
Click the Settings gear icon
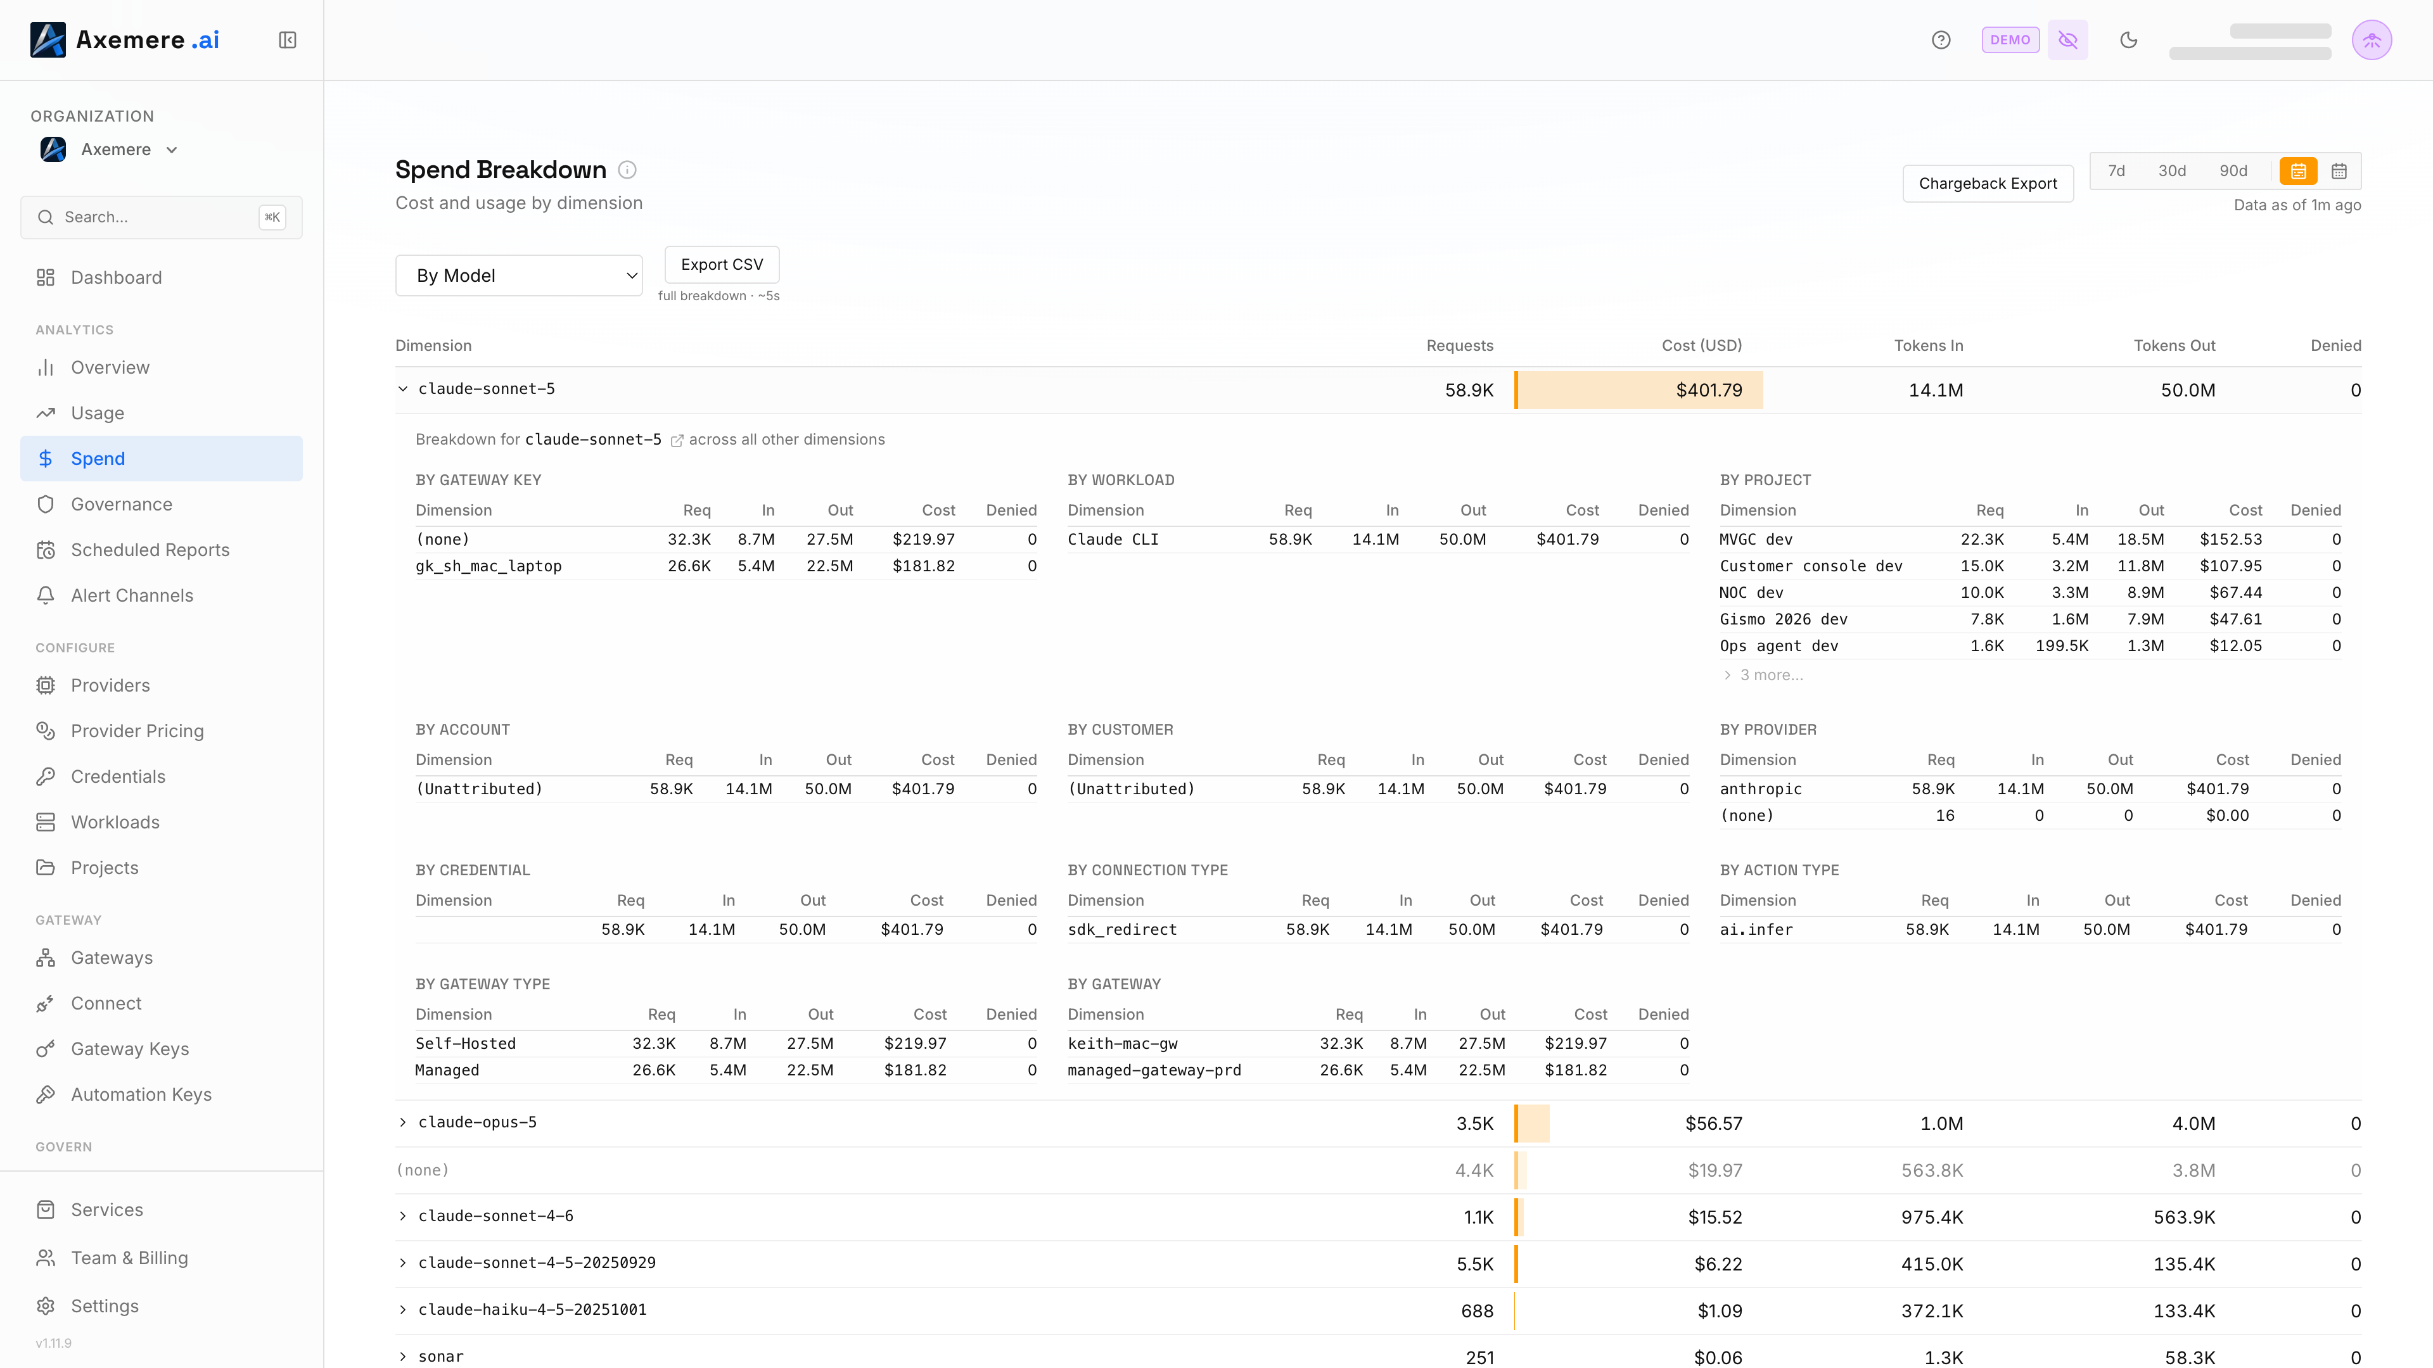pos(46,1307)
